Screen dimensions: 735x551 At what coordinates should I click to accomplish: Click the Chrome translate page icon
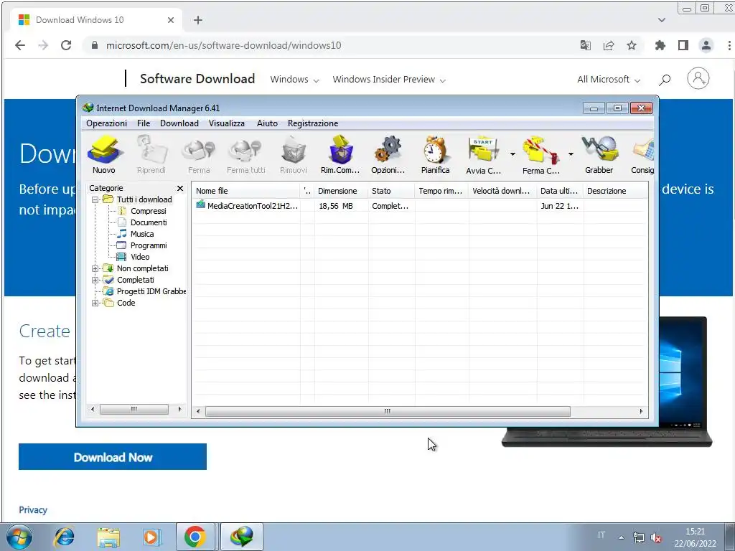586,45
